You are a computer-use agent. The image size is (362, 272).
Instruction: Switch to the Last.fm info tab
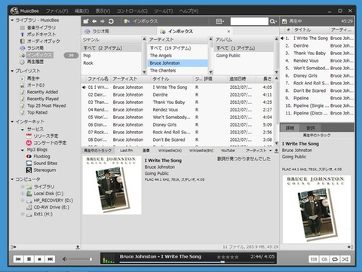(126, 151)
